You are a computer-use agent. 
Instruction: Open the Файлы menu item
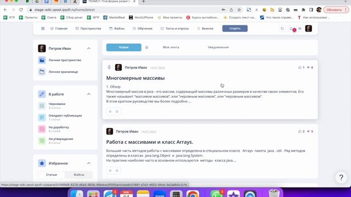[x=117, y=28]
